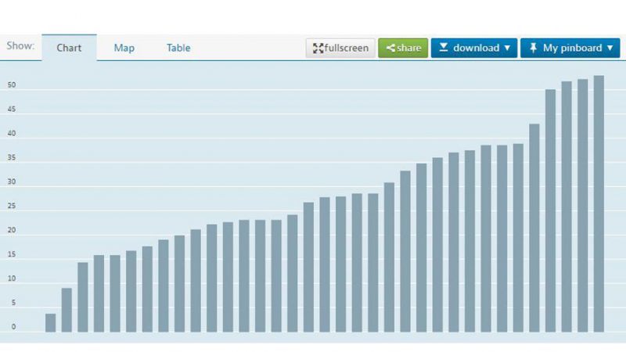
Task: Click the download arrow icon
Action: click(443, 48)
